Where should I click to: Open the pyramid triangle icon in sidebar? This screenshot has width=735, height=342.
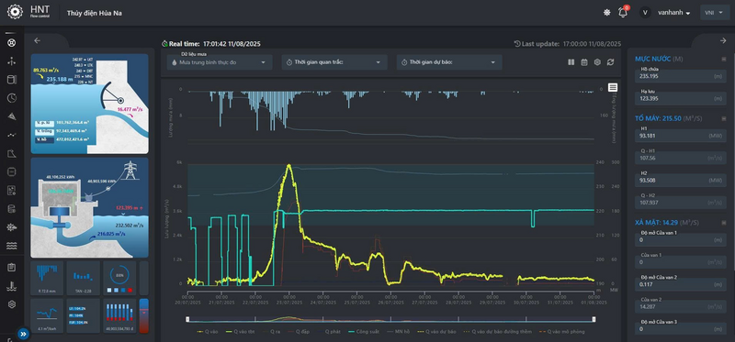[x=12, y=116]
